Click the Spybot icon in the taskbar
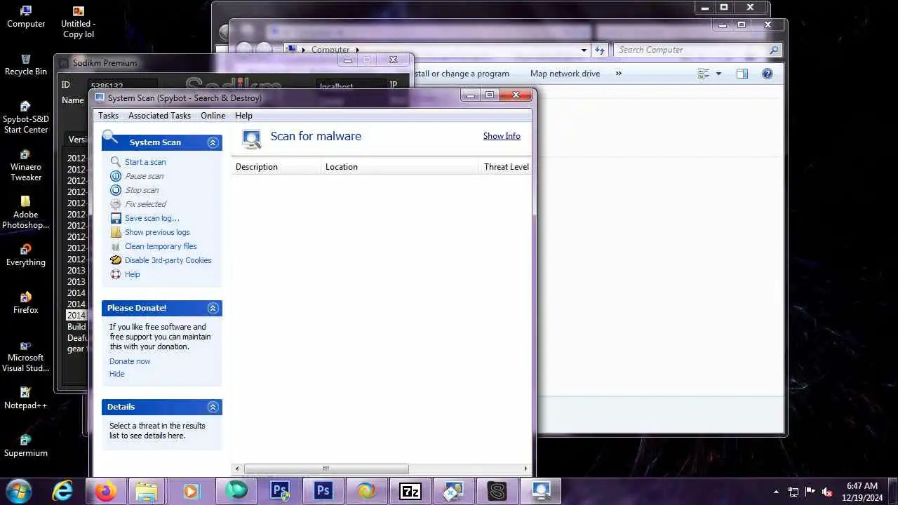The height and width of the screenshot is (505, 898). 540,491
